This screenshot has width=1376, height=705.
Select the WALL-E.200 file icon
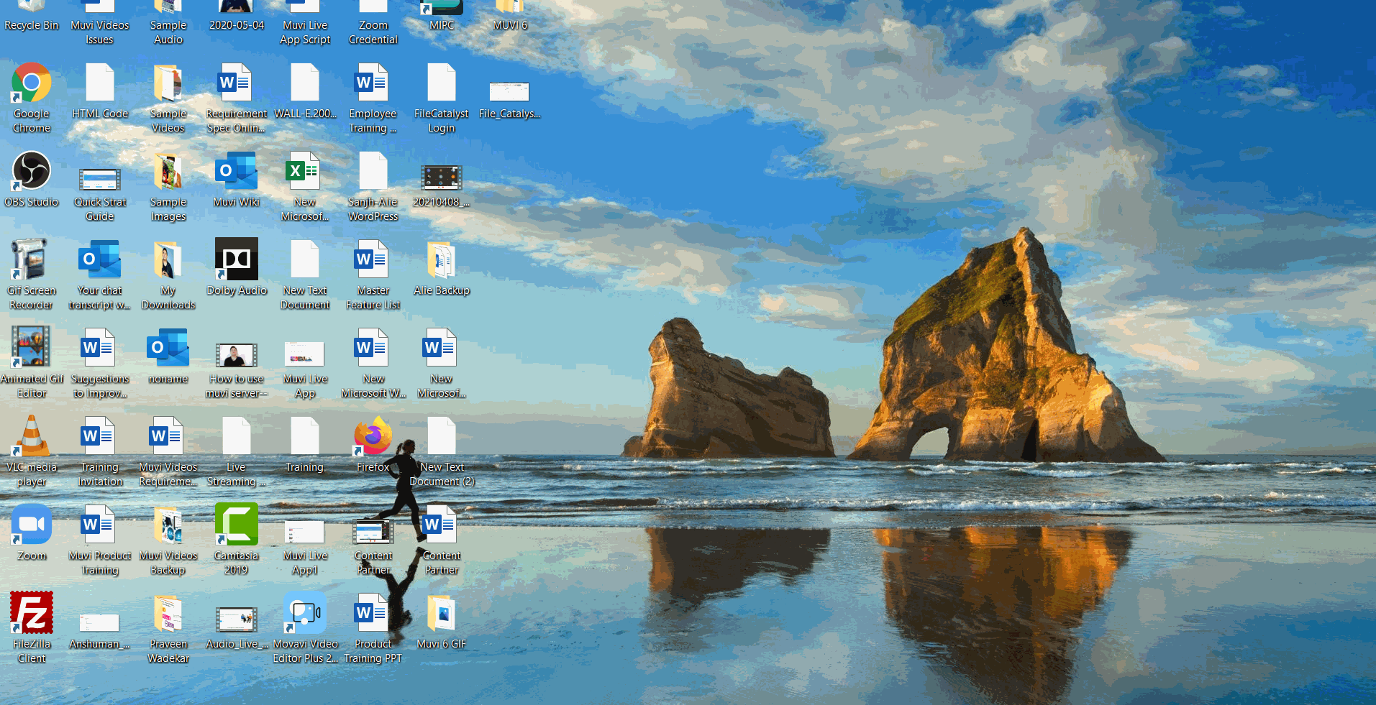pyautogui.click(x=305, y=91)
